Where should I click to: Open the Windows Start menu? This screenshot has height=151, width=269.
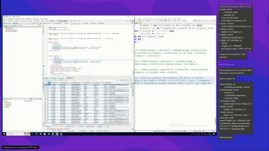click(x=4, y=134)
